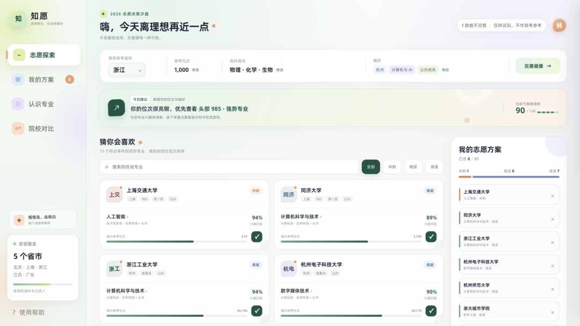Click the 上交 school logo thumbnail
This screenshot has width=580, height=326.
coord(114,195)
